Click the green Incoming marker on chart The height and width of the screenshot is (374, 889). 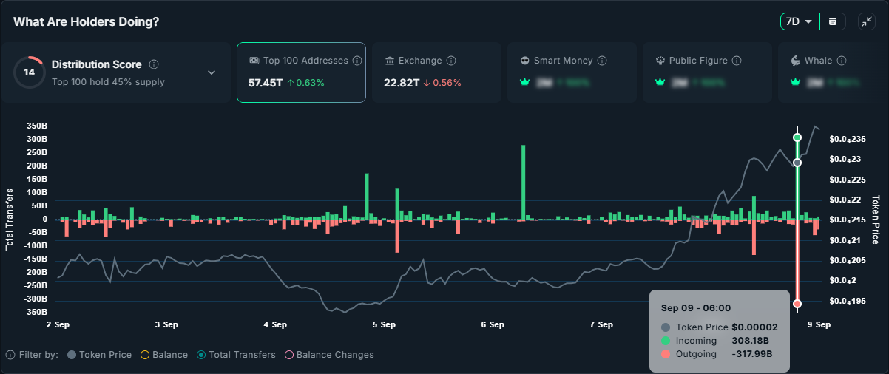click(797, 137)
